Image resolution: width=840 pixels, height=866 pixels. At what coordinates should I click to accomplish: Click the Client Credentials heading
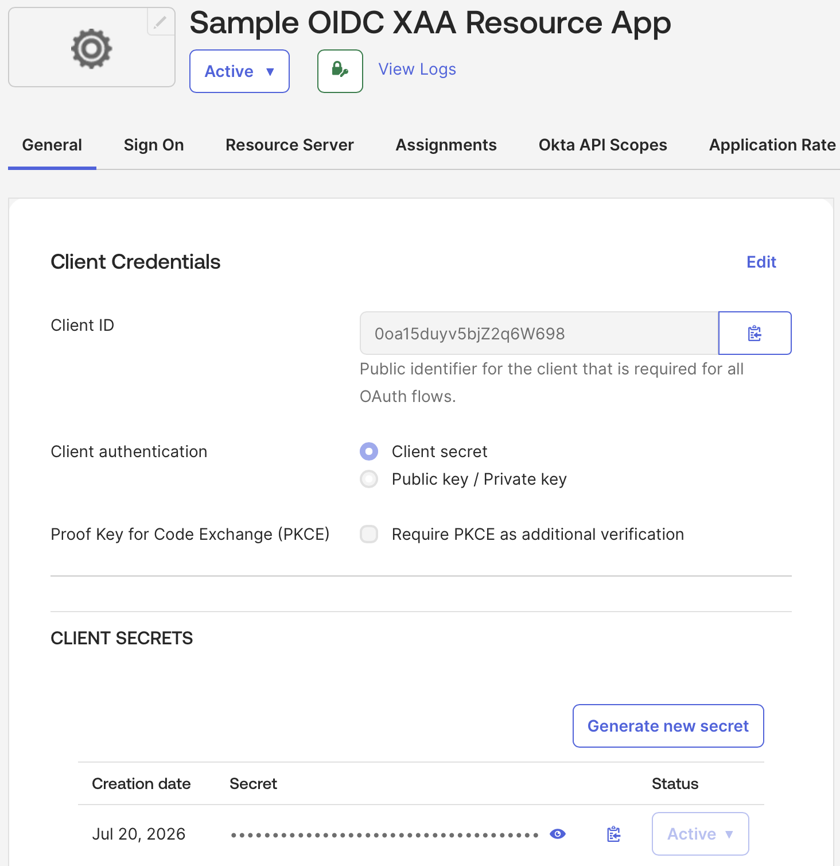coord(135,262)
